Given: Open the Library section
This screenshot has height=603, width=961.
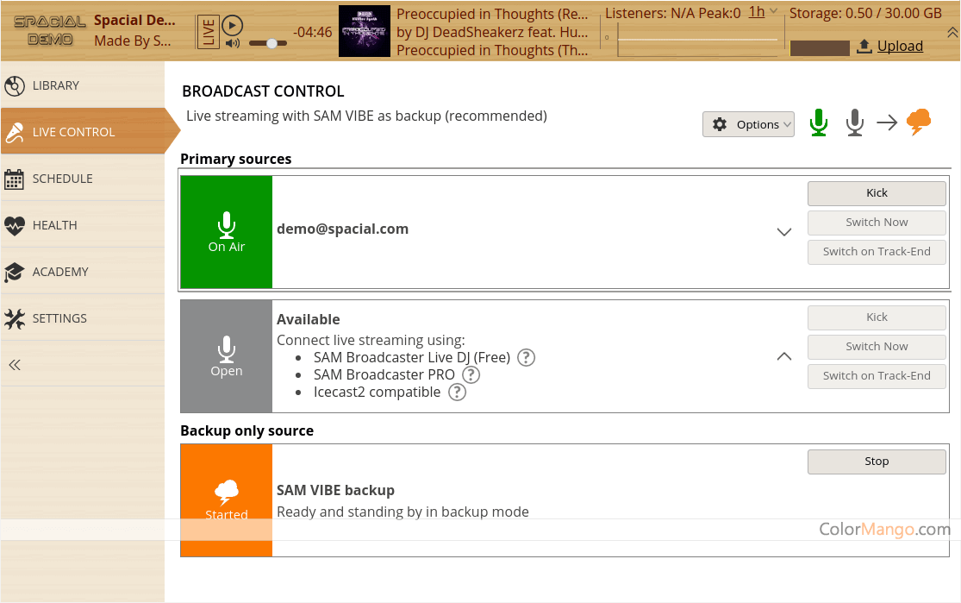Looking at the screenshot, I should point(56,85).
